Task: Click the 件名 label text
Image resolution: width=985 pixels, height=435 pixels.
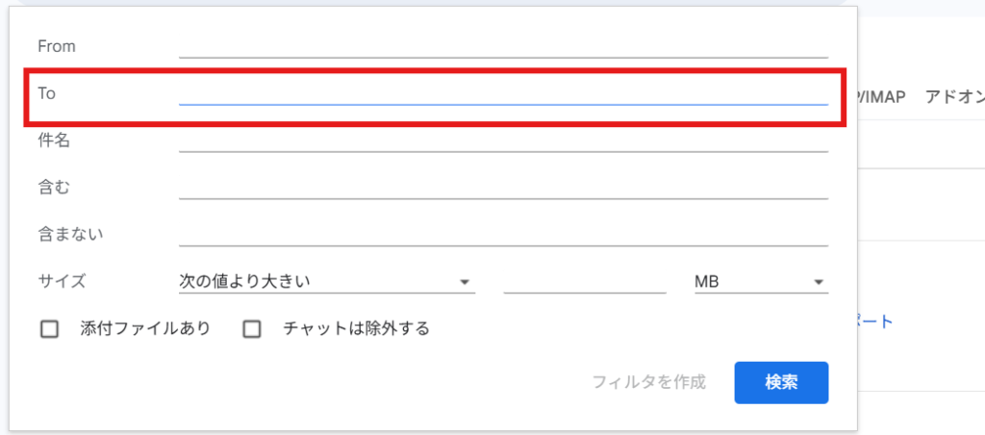Action: [x=53, y=141]
